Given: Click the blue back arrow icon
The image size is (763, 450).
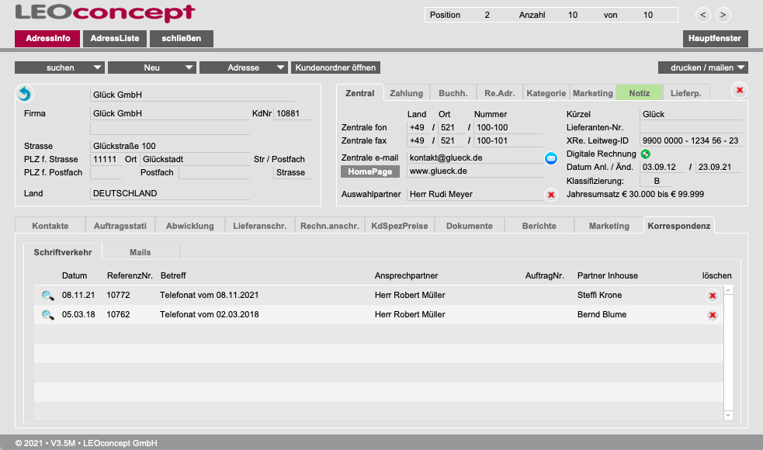Looking at the screenshot, I should (x=24, y=94).
